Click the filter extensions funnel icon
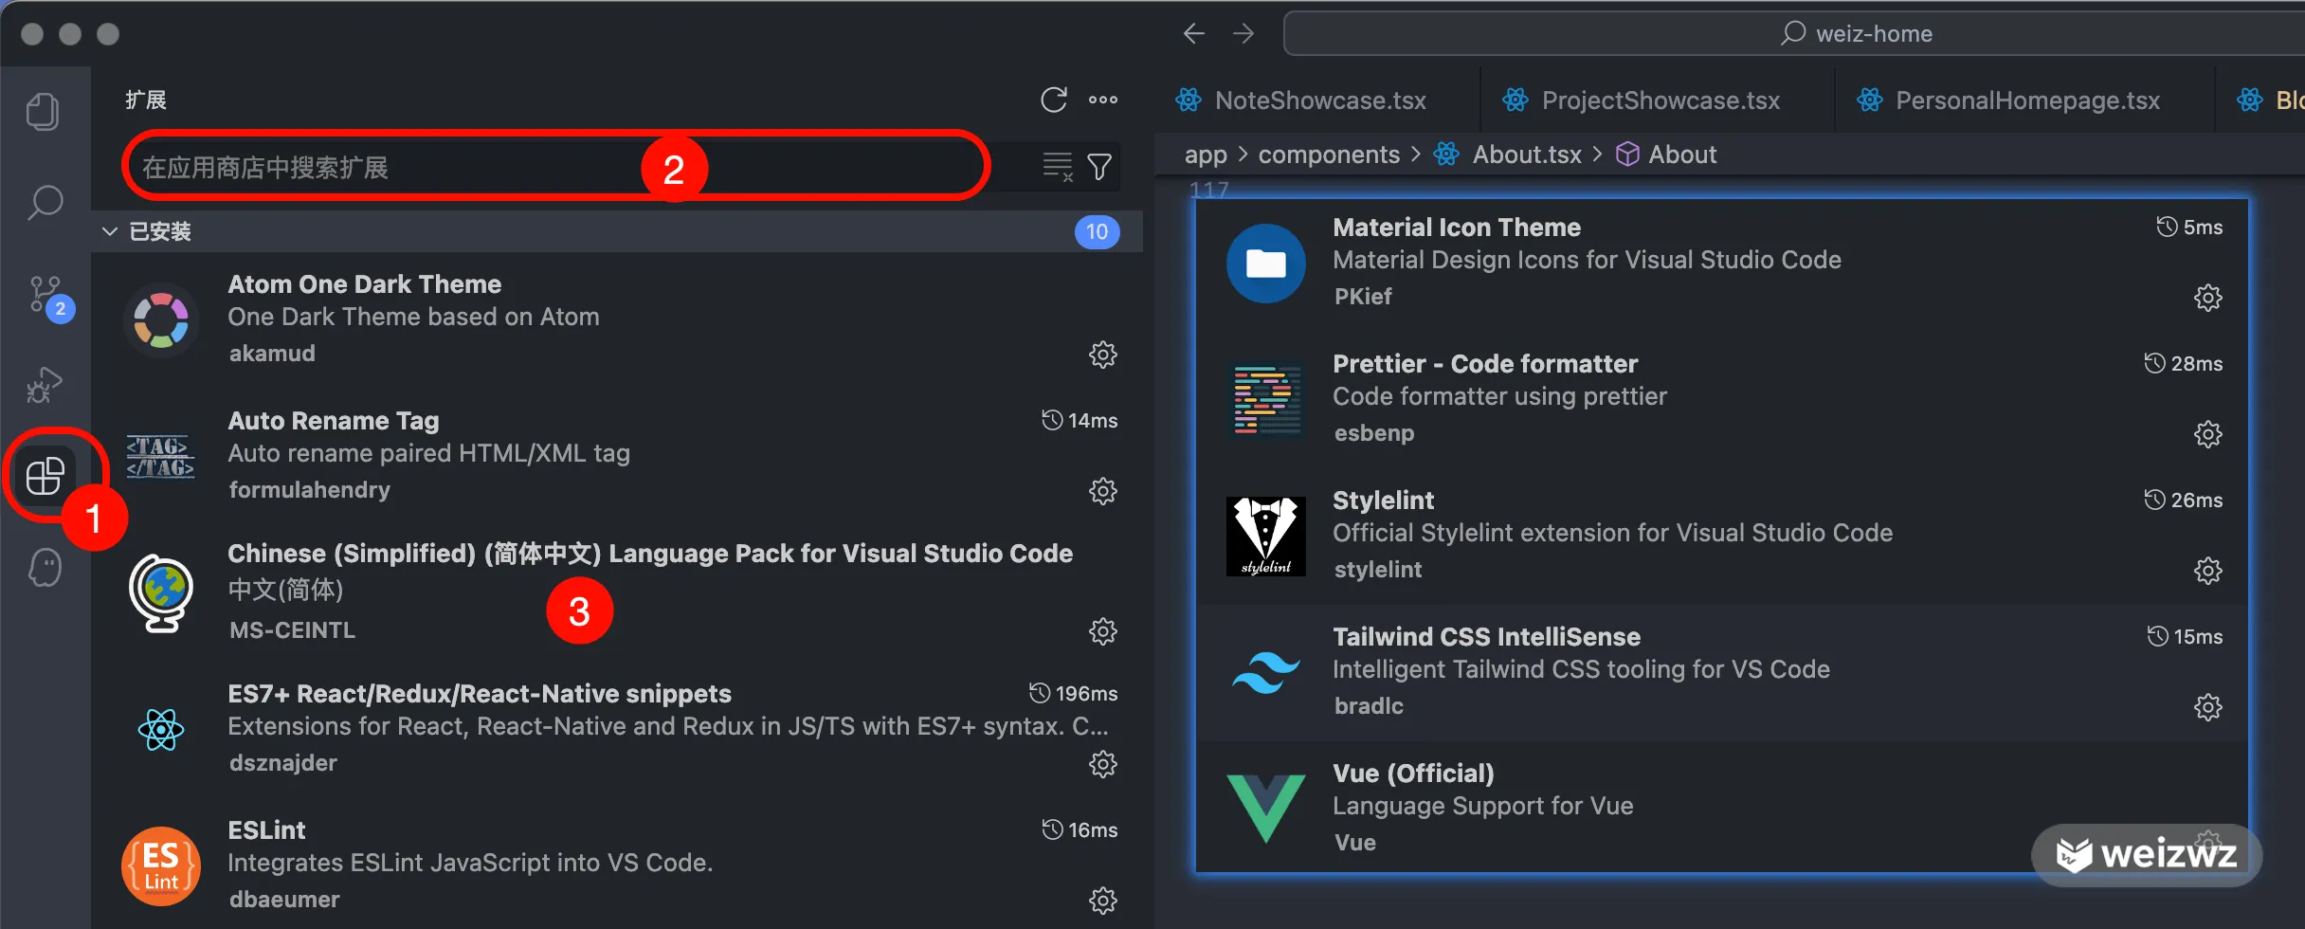This screenshot has height=929, width=2305. click(x=1099, y=168)
